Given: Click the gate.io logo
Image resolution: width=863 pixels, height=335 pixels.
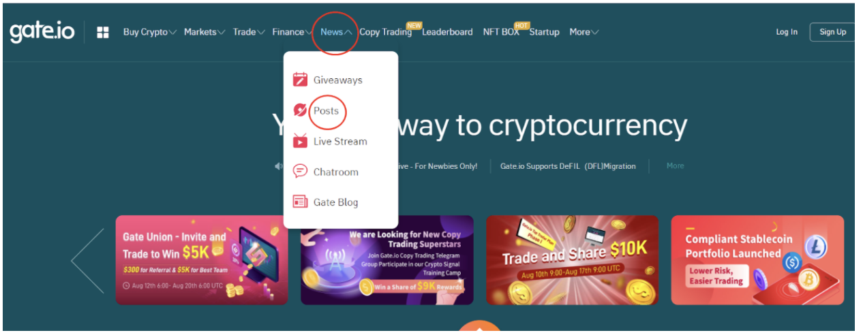Looking at the screenshot, I should 42,32.
